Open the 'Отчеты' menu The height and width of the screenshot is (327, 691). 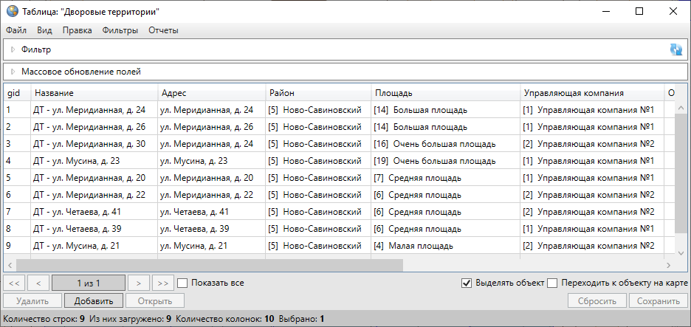[163, 30]
